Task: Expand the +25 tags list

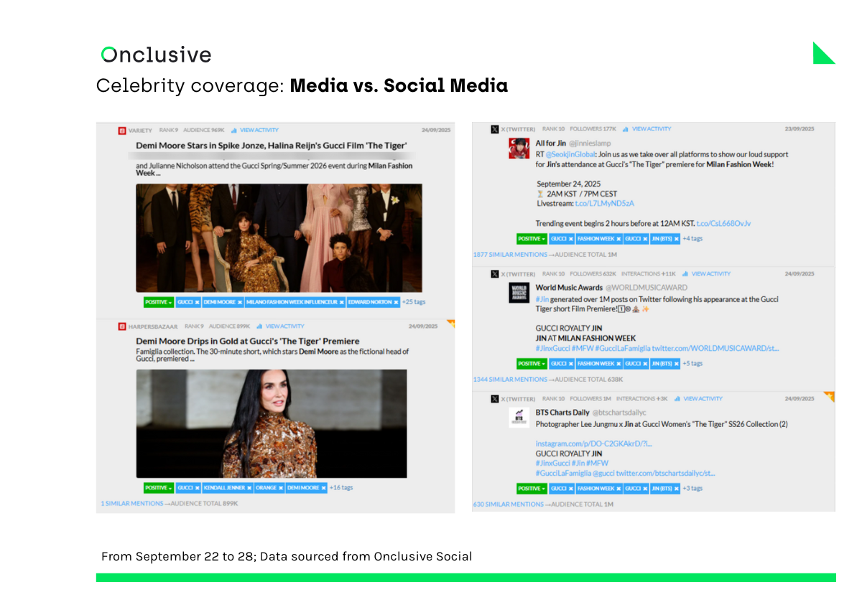Action: pos(414,302)
